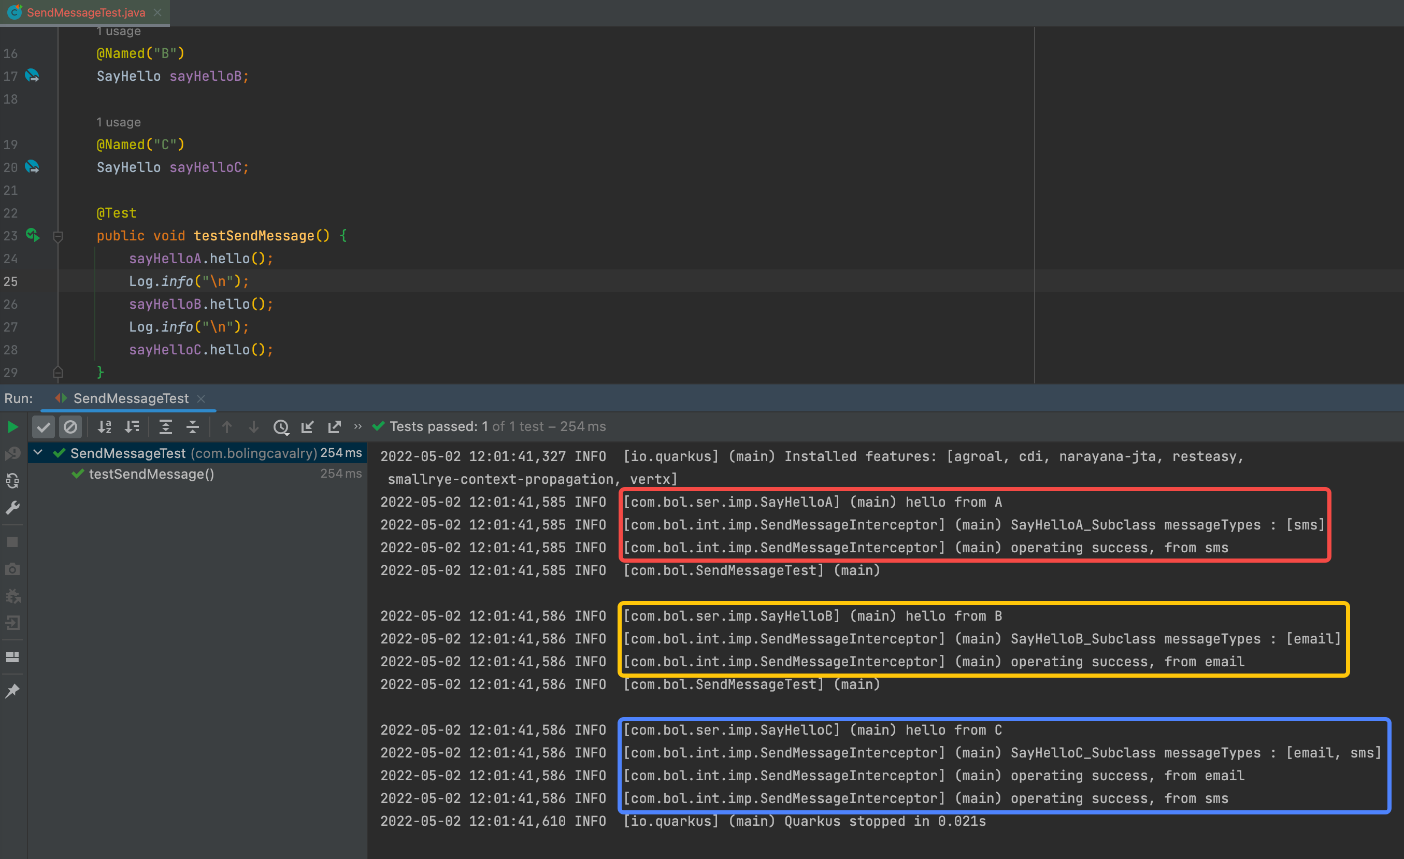This screenshot has height=859, width=1404.
Task: Open the wrench settings icon in run sidebar
Action: pyautogui.click(x=12, y=507)
